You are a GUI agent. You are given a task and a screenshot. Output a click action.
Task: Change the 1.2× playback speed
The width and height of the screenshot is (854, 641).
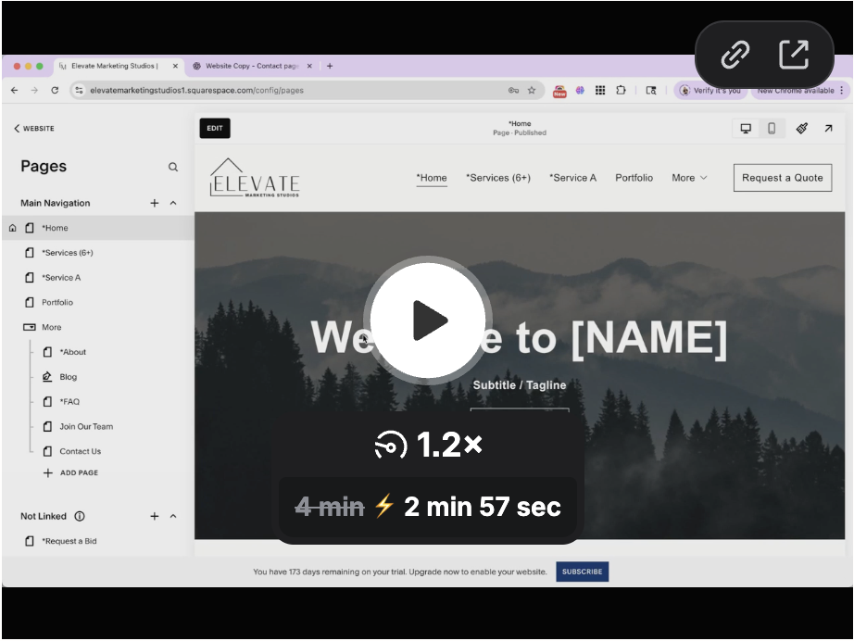(428, 445)
